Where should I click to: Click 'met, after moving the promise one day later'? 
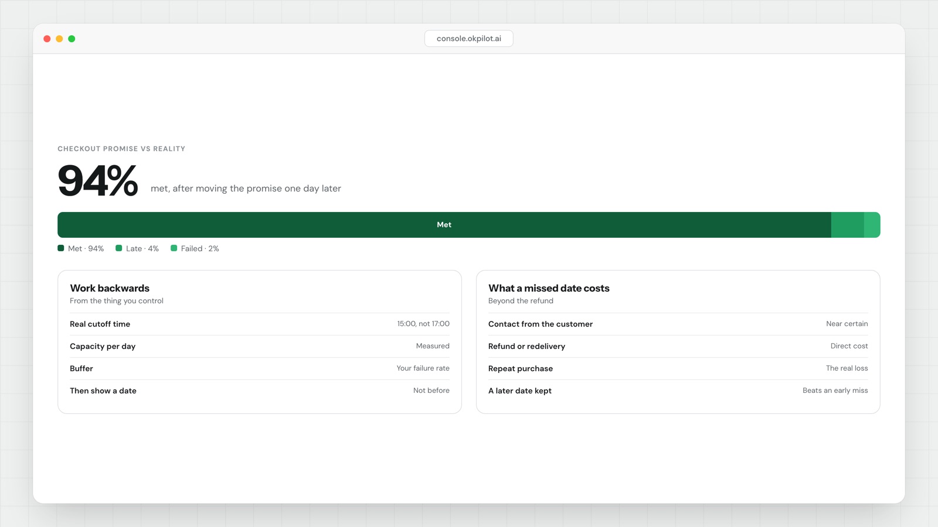click(x=246, y=189)
